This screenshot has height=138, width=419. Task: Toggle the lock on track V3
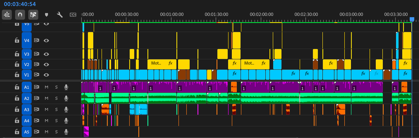16,54
